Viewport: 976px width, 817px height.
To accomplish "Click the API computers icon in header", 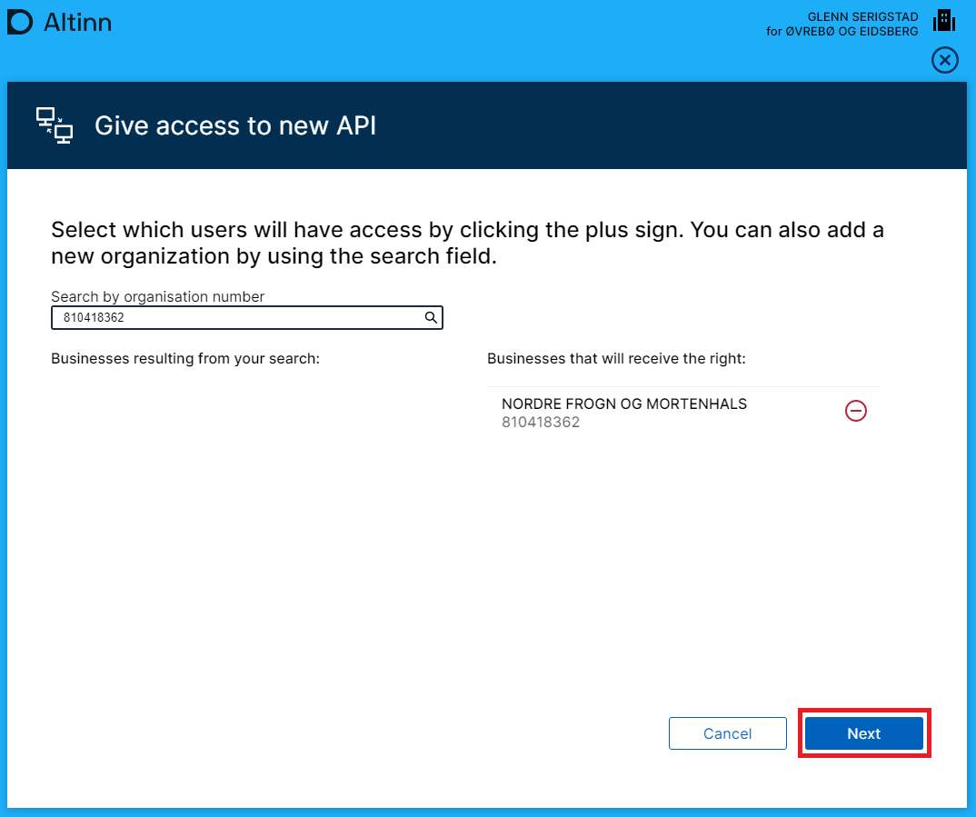I will pyautogui.click(x=55, y=125).
